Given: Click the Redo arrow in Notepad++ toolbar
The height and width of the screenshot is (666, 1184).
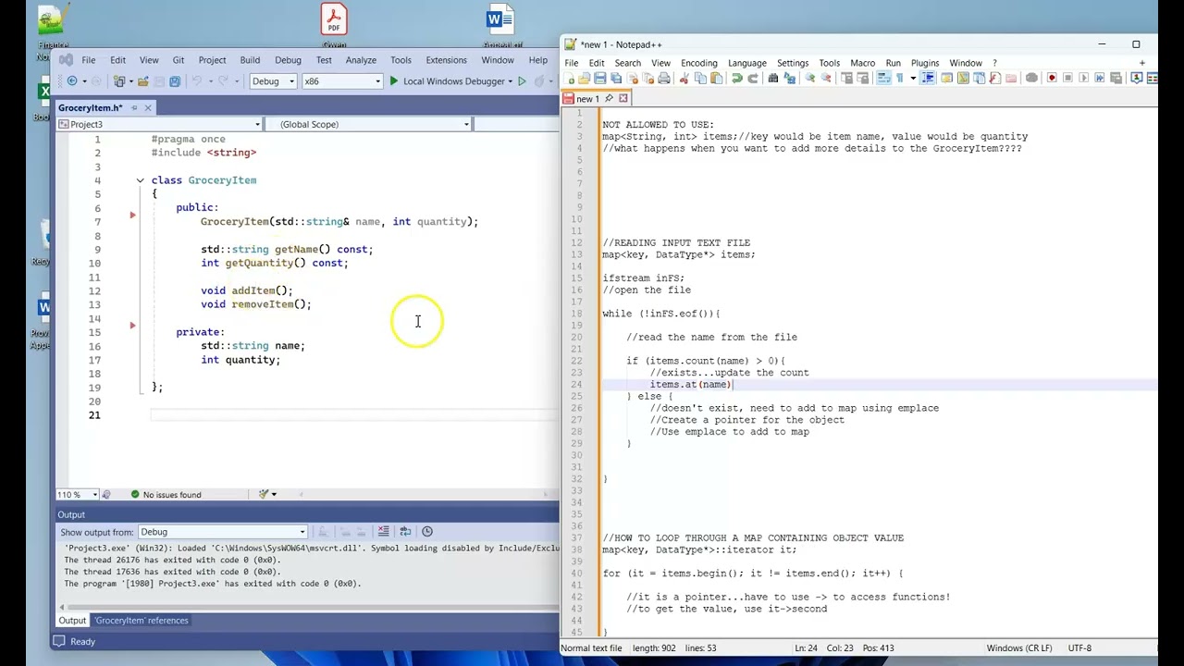Looking at the screenshot, I should click(752, 79).
